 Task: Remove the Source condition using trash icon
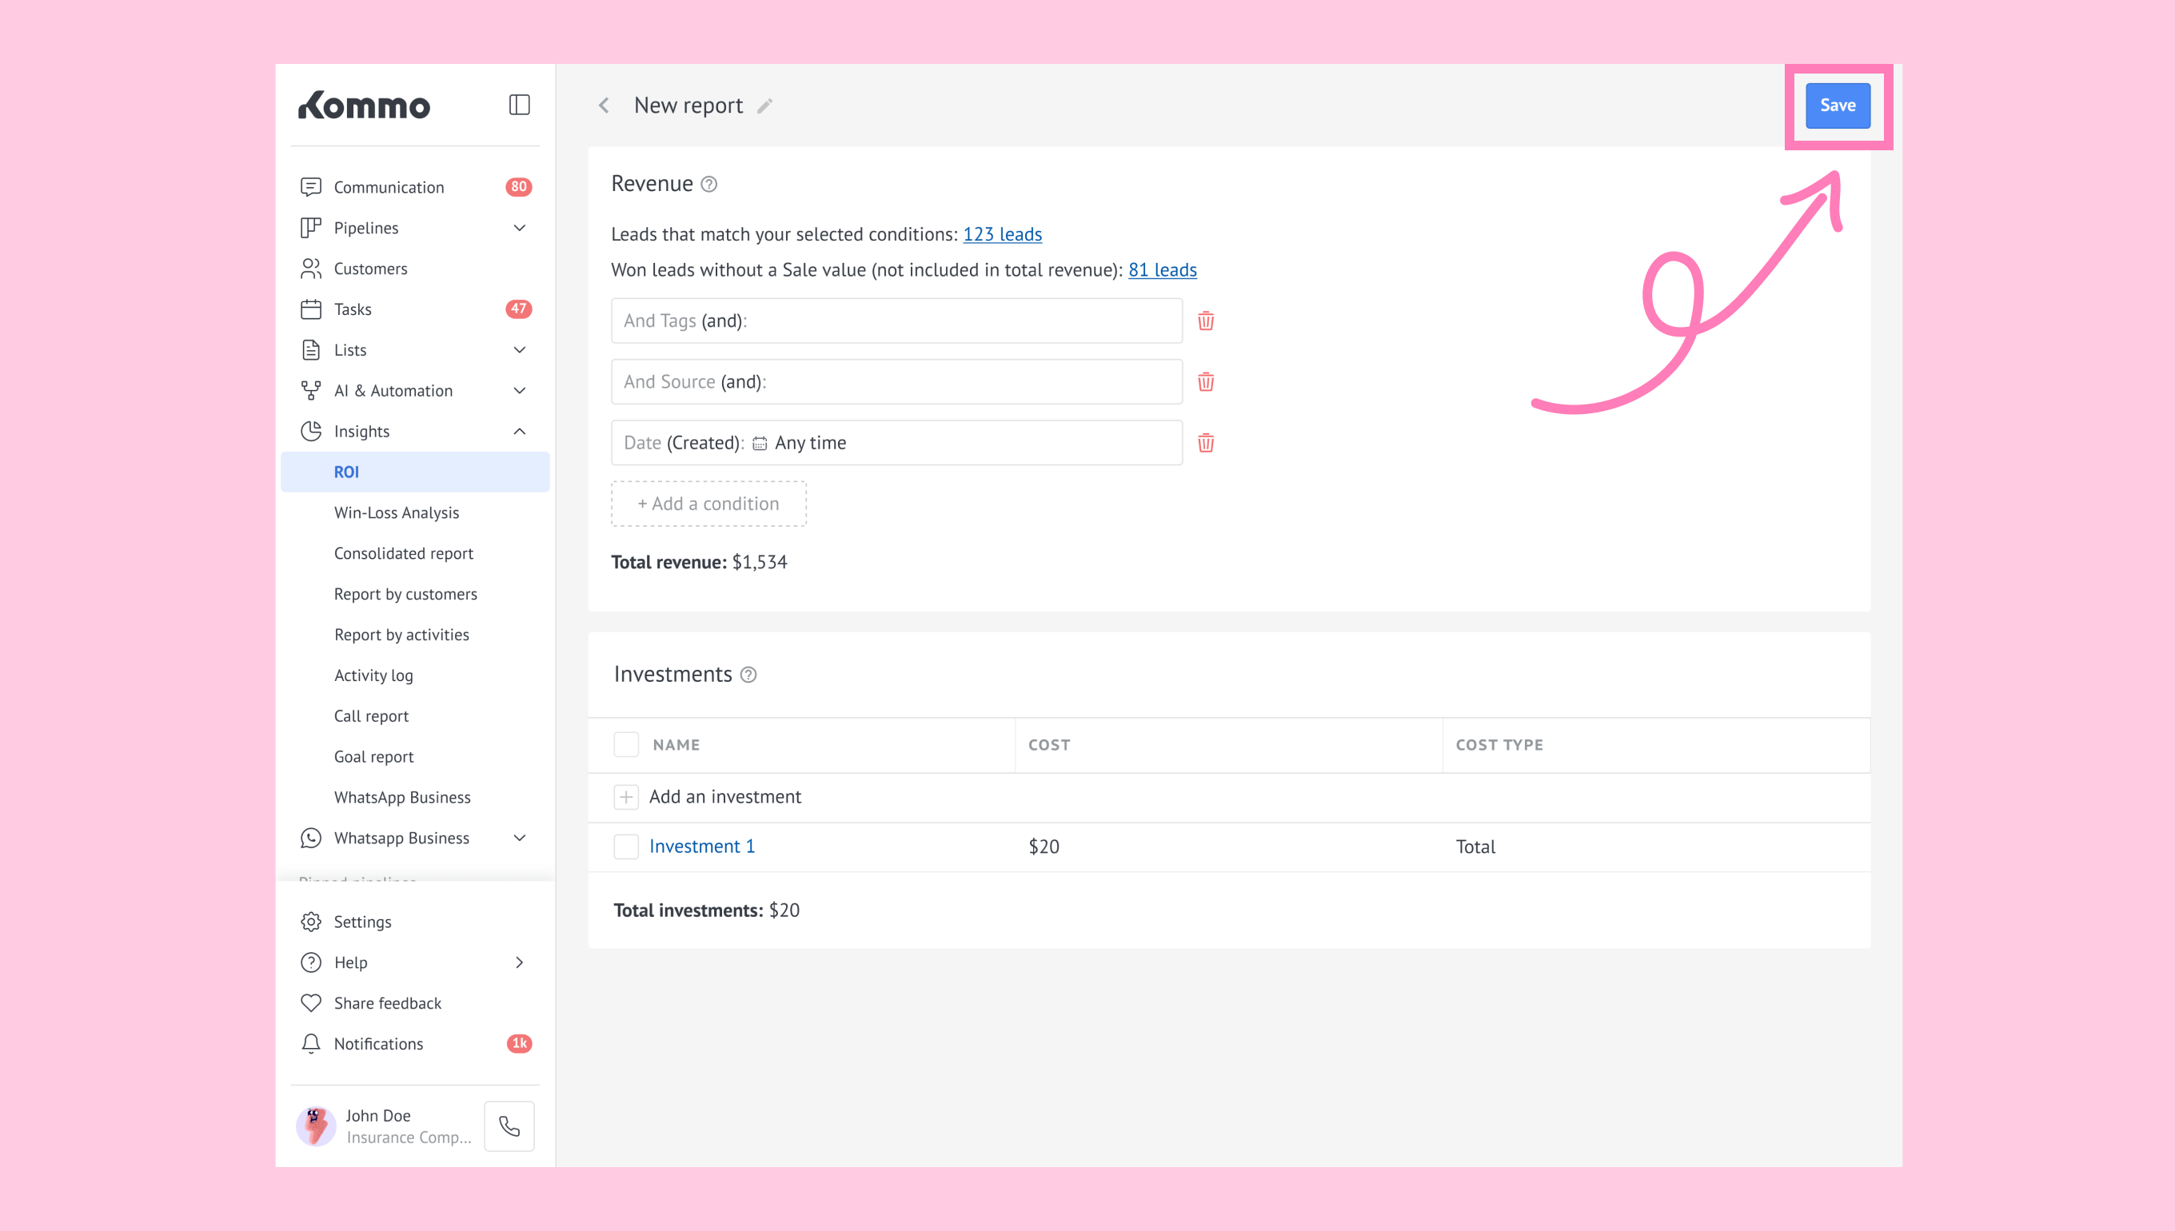[1206, 382]
